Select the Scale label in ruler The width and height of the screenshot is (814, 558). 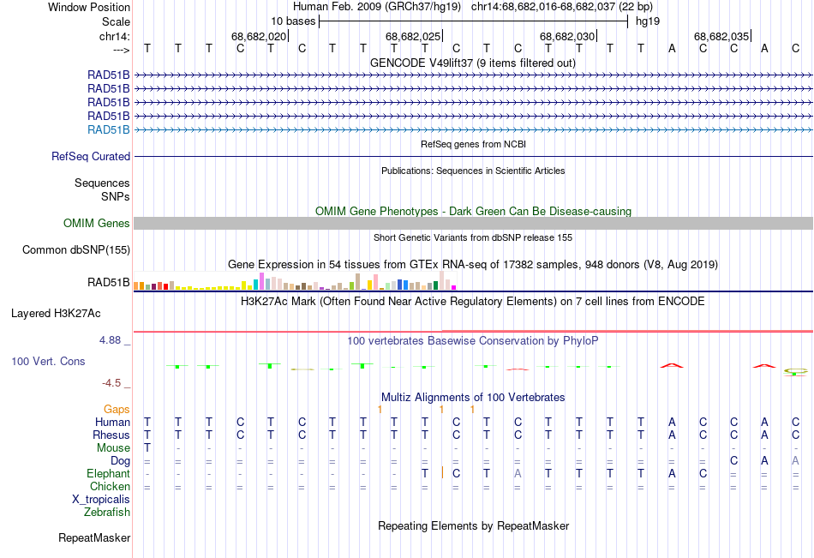coord(116,21)
